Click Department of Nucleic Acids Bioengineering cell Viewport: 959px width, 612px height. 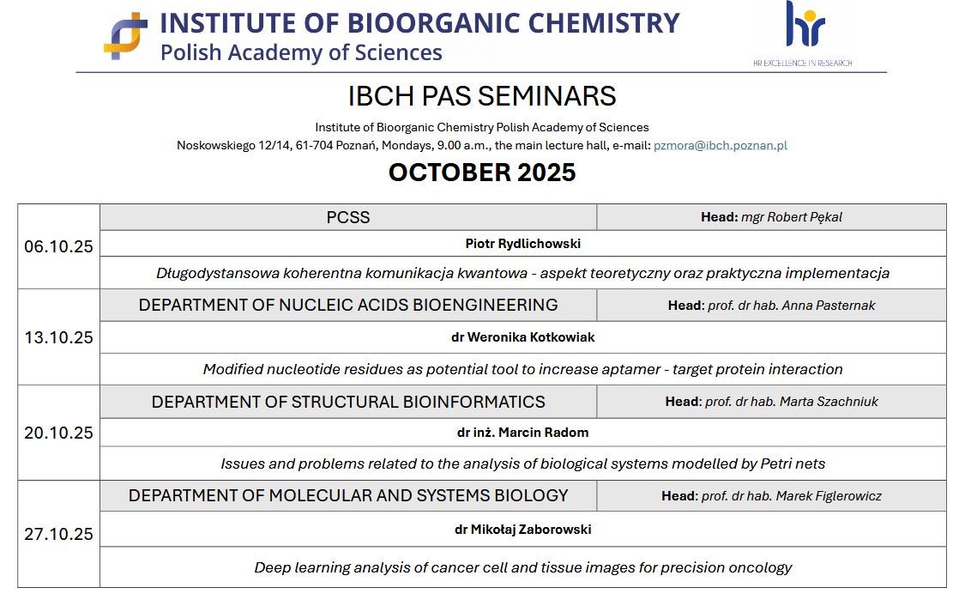tap(348, 305)
